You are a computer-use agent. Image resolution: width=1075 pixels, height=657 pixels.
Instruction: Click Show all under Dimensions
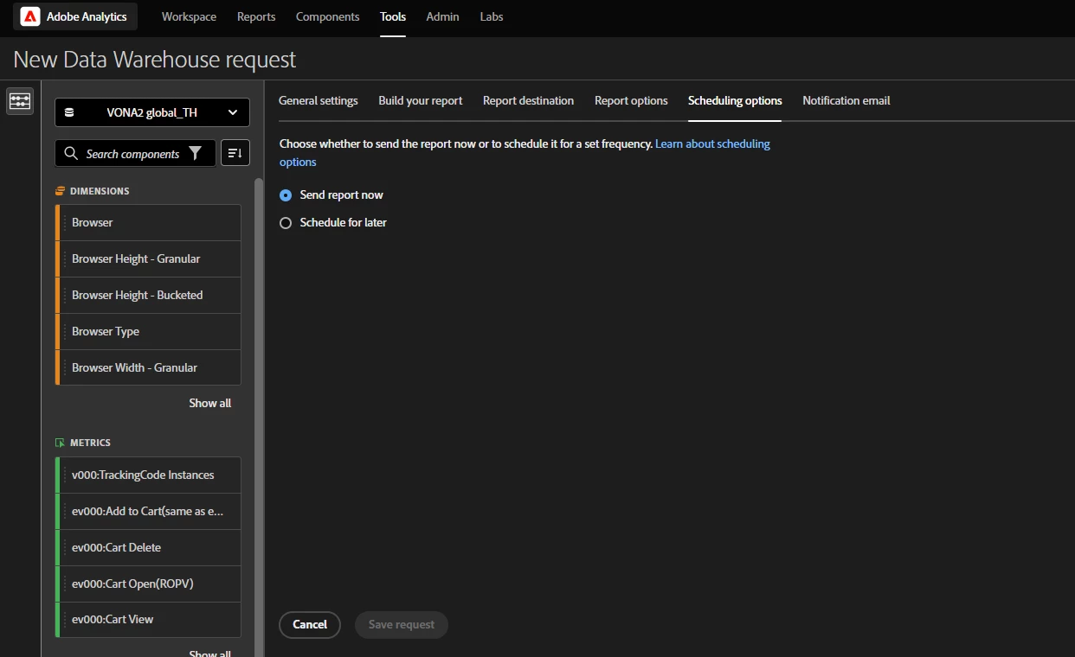tap(210, 403)
